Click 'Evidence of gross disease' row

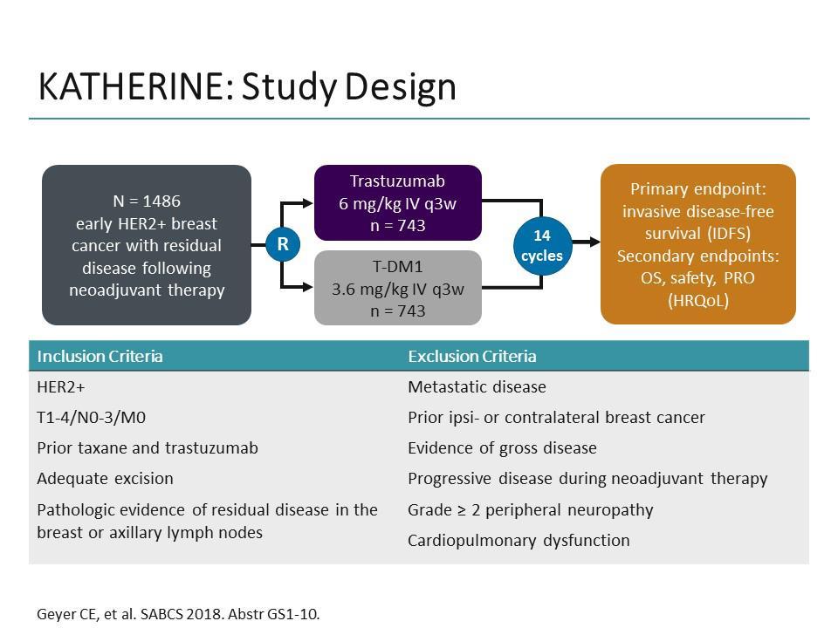tap(503, 448)
